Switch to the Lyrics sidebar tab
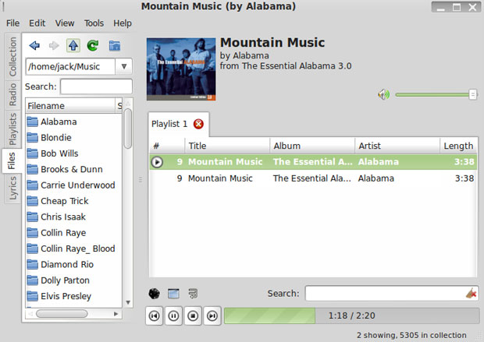 [12, 188]
